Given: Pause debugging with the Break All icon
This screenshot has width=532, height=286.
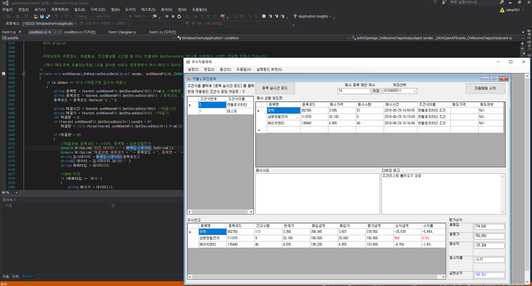Looking at the screenshot, I should point(167,16).
